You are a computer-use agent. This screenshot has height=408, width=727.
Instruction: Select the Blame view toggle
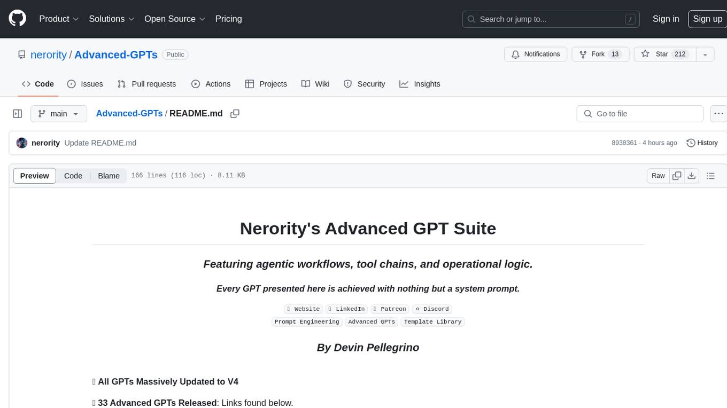[109, 176]
